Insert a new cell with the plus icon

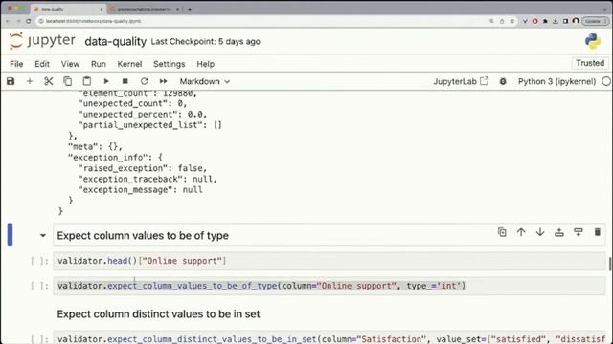point(30,81)
